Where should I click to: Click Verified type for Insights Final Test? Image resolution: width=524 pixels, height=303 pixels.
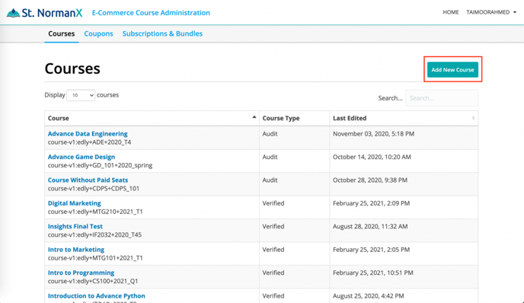pyautogui.click(x=273, y=226)
